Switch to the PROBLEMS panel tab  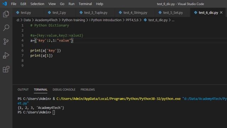[x=88, y=90]
